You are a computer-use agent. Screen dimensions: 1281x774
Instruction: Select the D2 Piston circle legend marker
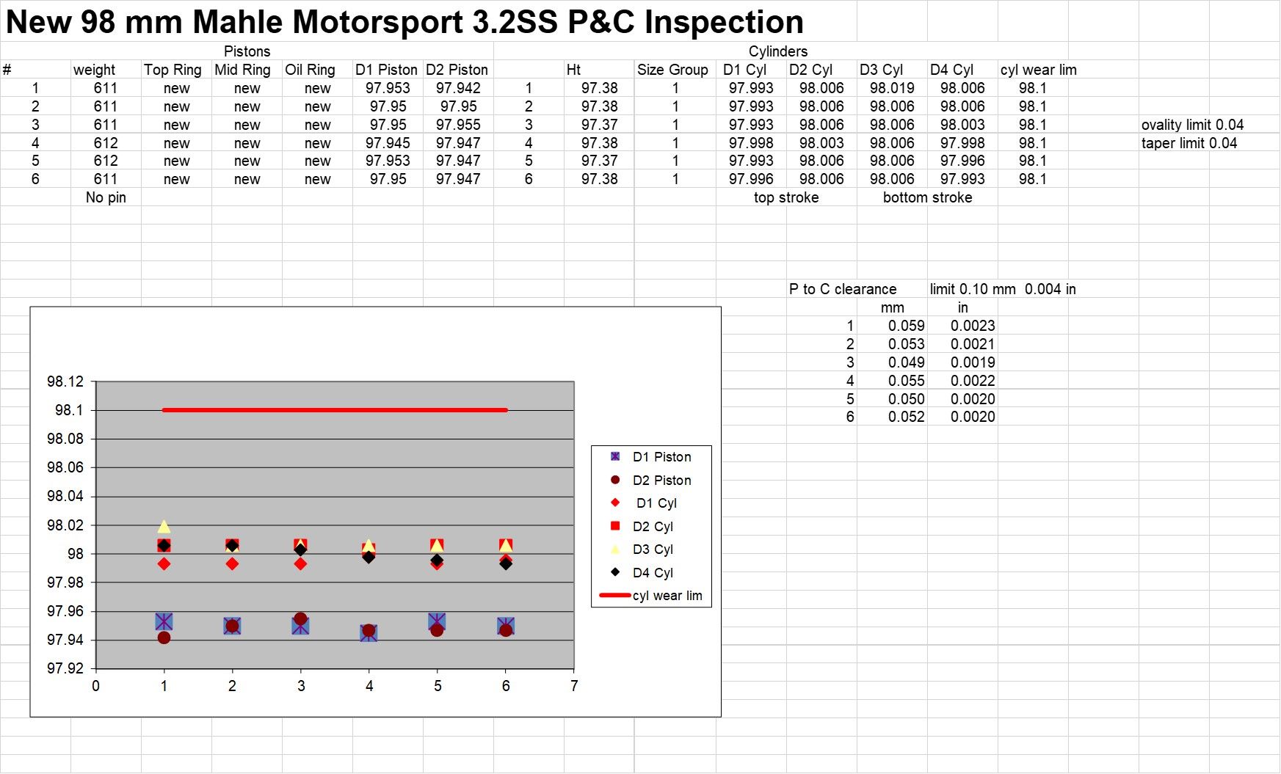(x=615, y=480)
